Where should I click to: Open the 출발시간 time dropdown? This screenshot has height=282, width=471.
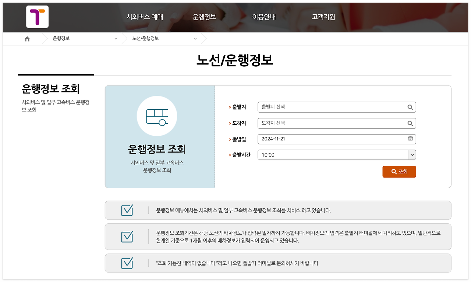click(411, 154)
